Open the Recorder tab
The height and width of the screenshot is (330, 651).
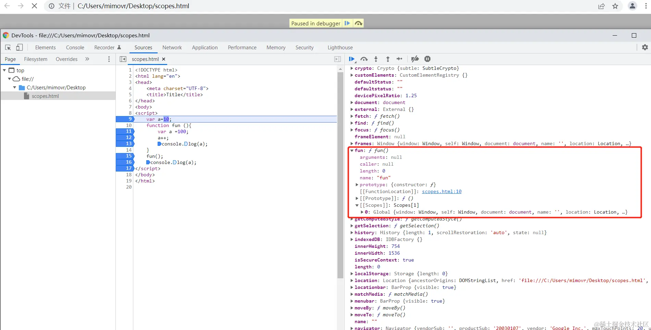(x=108, y=48)
